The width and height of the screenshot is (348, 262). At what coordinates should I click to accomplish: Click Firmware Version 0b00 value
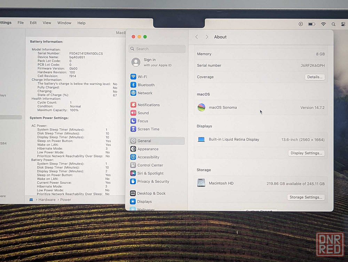(x=73, y=69)
